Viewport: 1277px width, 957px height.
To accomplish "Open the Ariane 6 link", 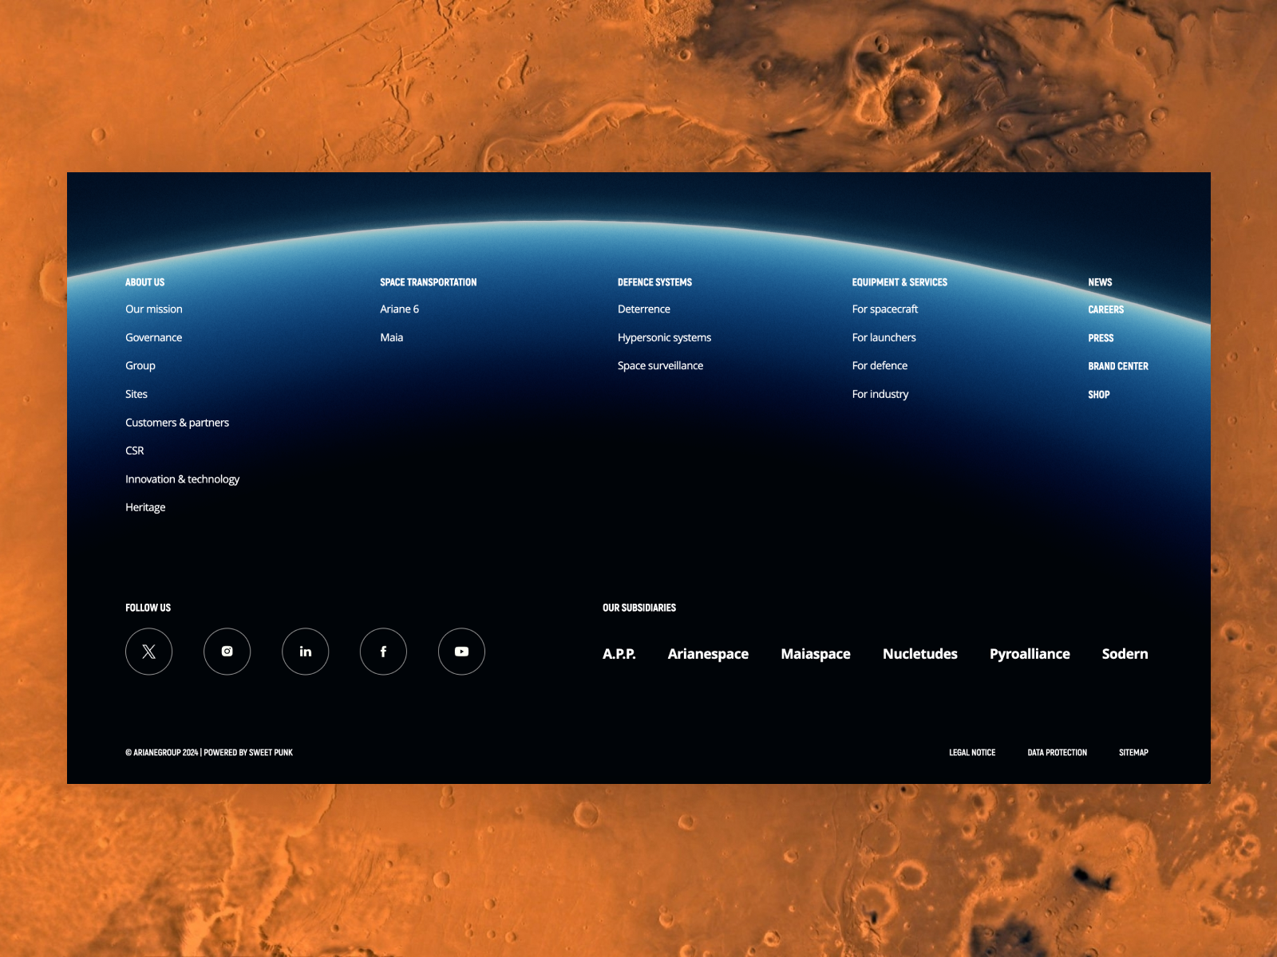I will [399, 309].
